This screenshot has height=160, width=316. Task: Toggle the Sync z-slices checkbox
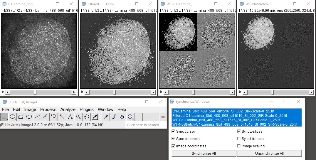(x=239, y=132)
